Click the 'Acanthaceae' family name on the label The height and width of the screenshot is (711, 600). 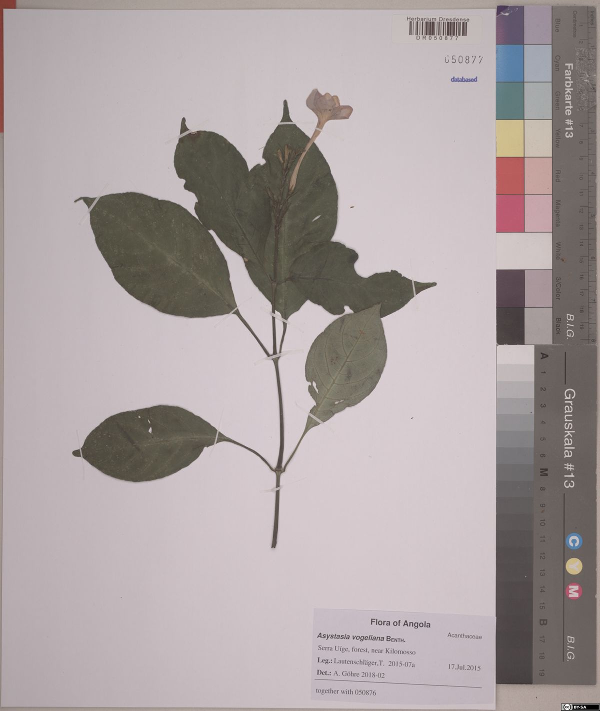click(464, 637)
